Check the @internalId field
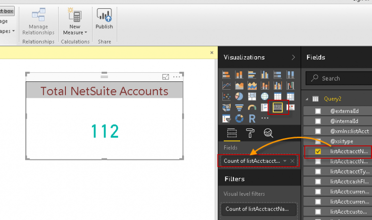The width and height of the screenshot is (372, 220). point(318,121)
